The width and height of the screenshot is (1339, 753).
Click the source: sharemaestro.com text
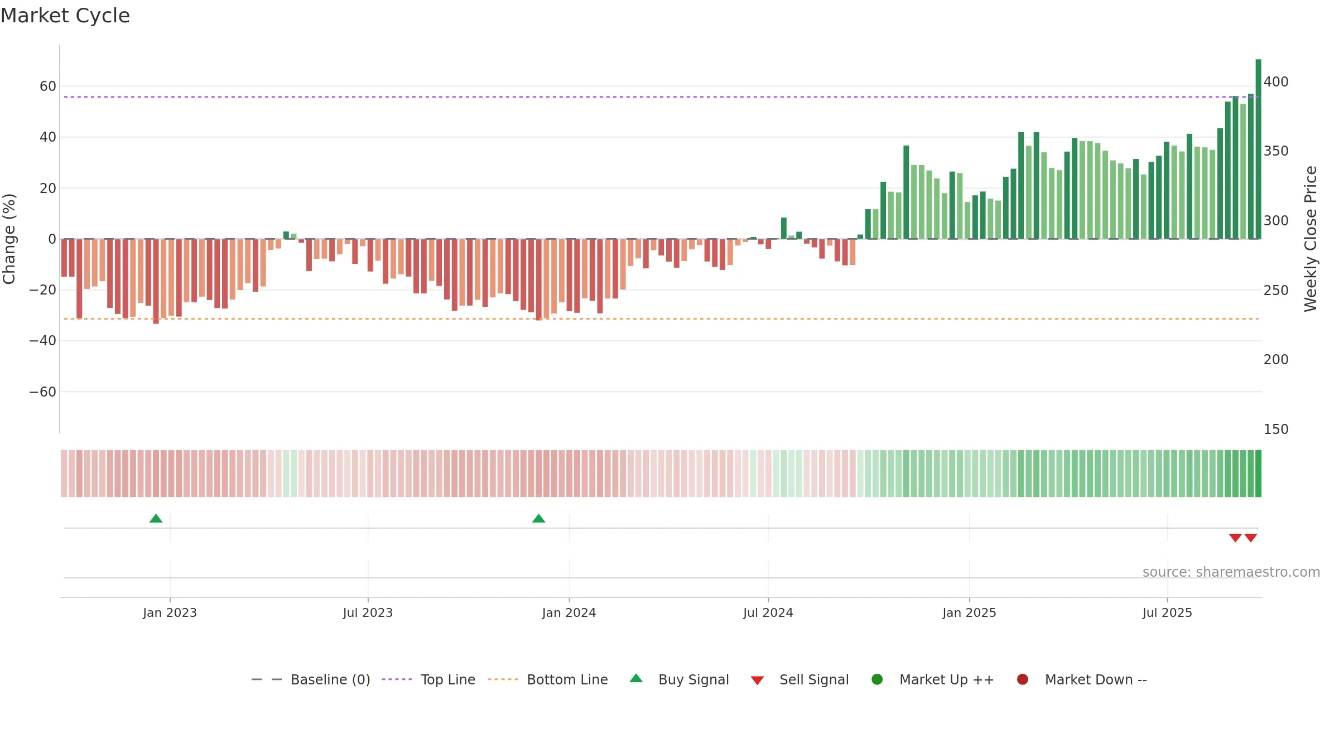click(x=1231, y=572)
